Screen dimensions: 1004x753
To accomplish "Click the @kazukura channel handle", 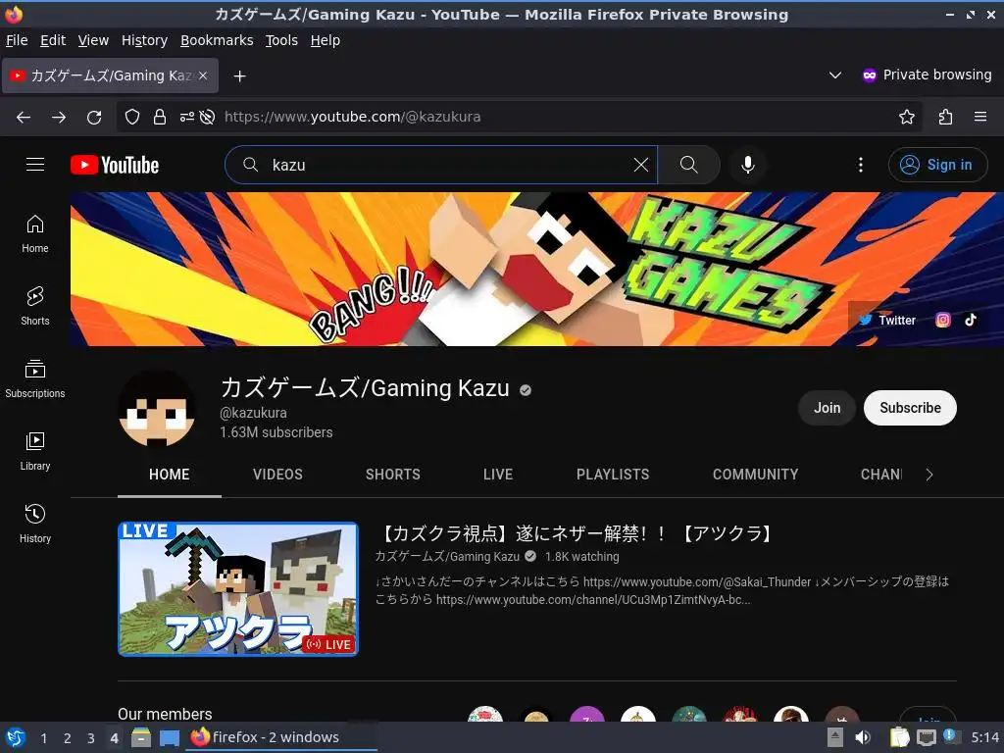I will 253,413.
